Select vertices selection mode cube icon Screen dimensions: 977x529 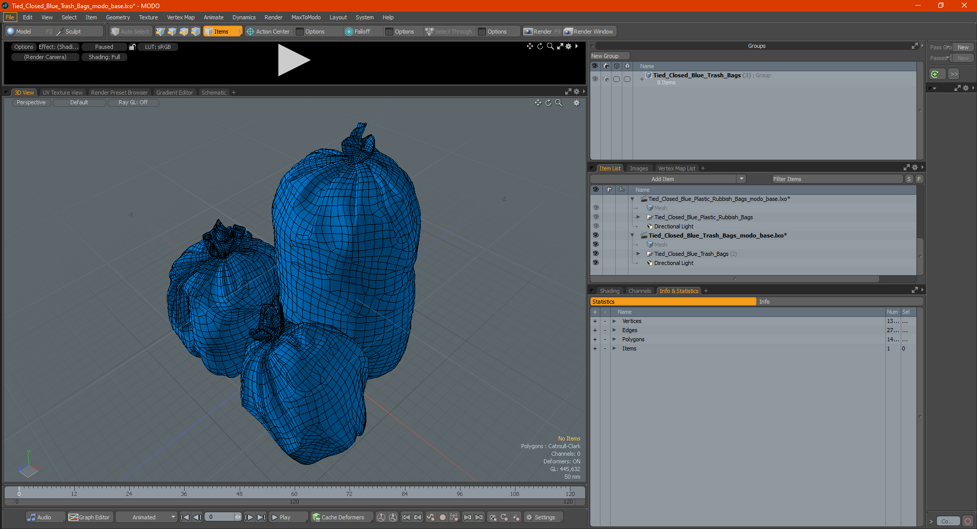coord(160,32)
